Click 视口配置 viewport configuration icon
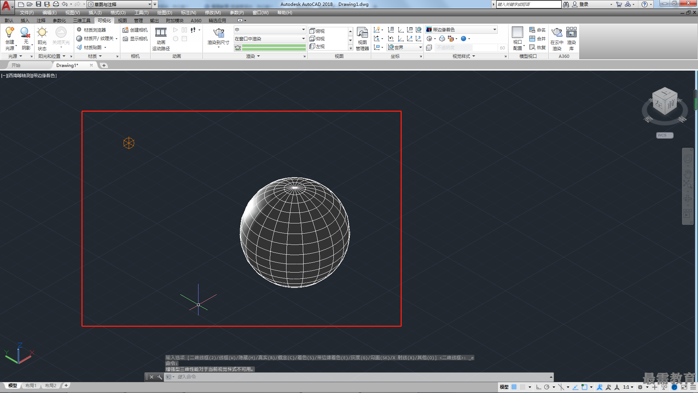 click(x=518, y=33)
